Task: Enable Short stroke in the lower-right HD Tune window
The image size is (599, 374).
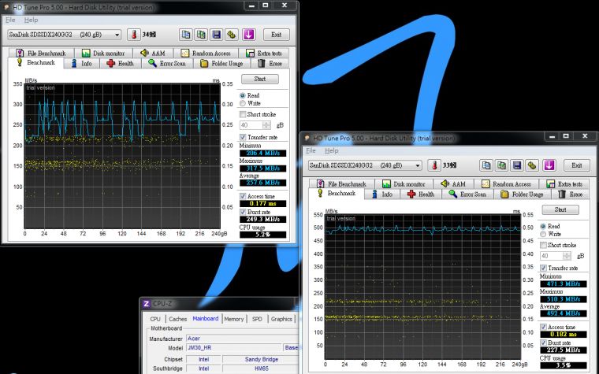Action: point(544,245)
